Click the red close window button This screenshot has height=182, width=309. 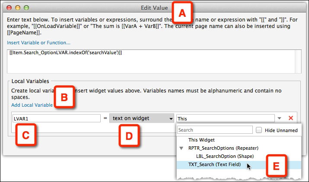pyautogui.click(x=10, y=8)
